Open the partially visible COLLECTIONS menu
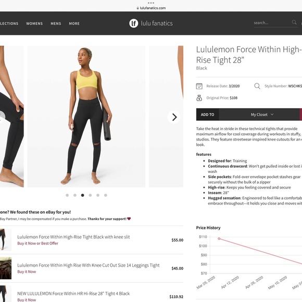Screen dimensions: 302x302 click(9, 23)
